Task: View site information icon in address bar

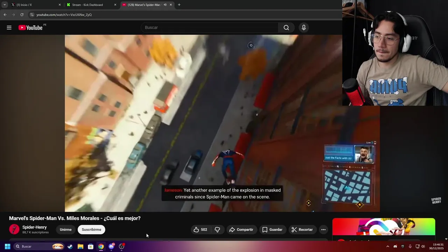Action: [x=32, y=15]
